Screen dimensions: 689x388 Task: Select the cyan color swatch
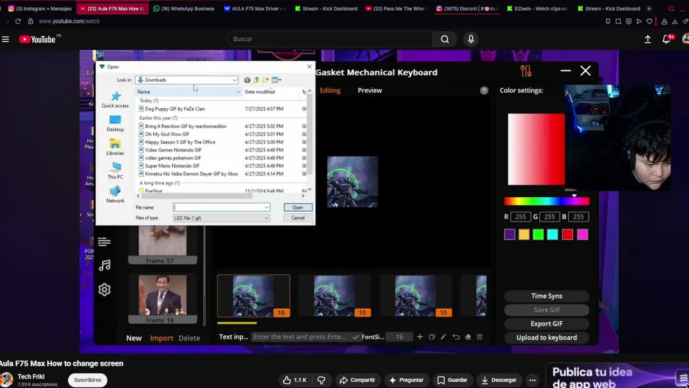tap(553, 234)
